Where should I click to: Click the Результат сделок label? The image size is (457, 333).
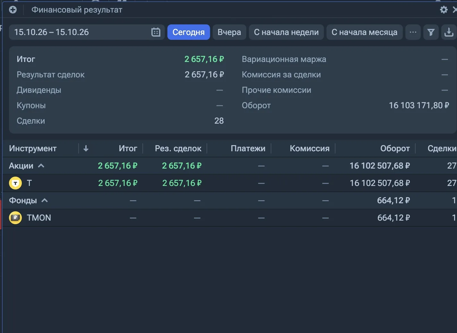pyautogui.click(x=51, y=74)
